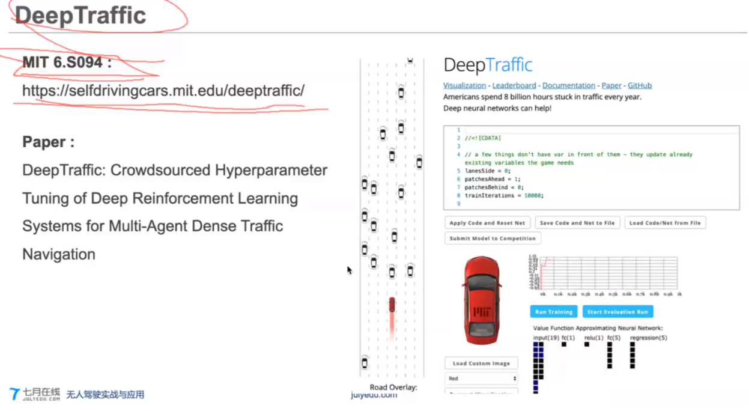The height and width of the screenshot is (411, 749).
Task: Click the MIT 6.S094 label
Action: 67,62
